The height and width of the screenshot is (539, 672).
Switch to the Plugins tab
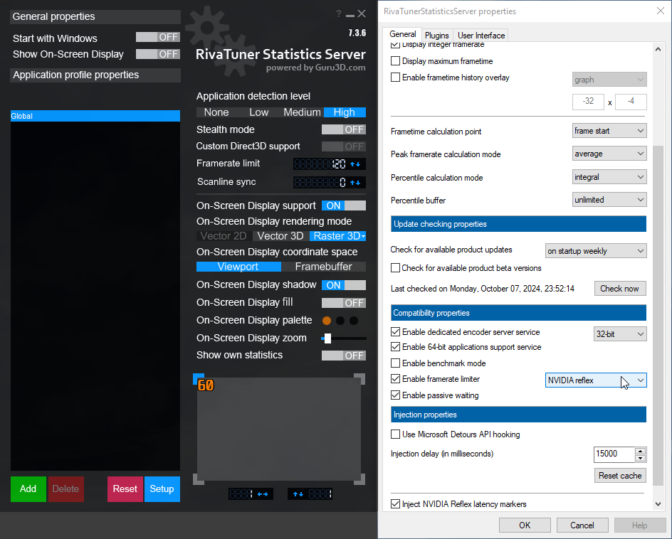tap(436, 36)
